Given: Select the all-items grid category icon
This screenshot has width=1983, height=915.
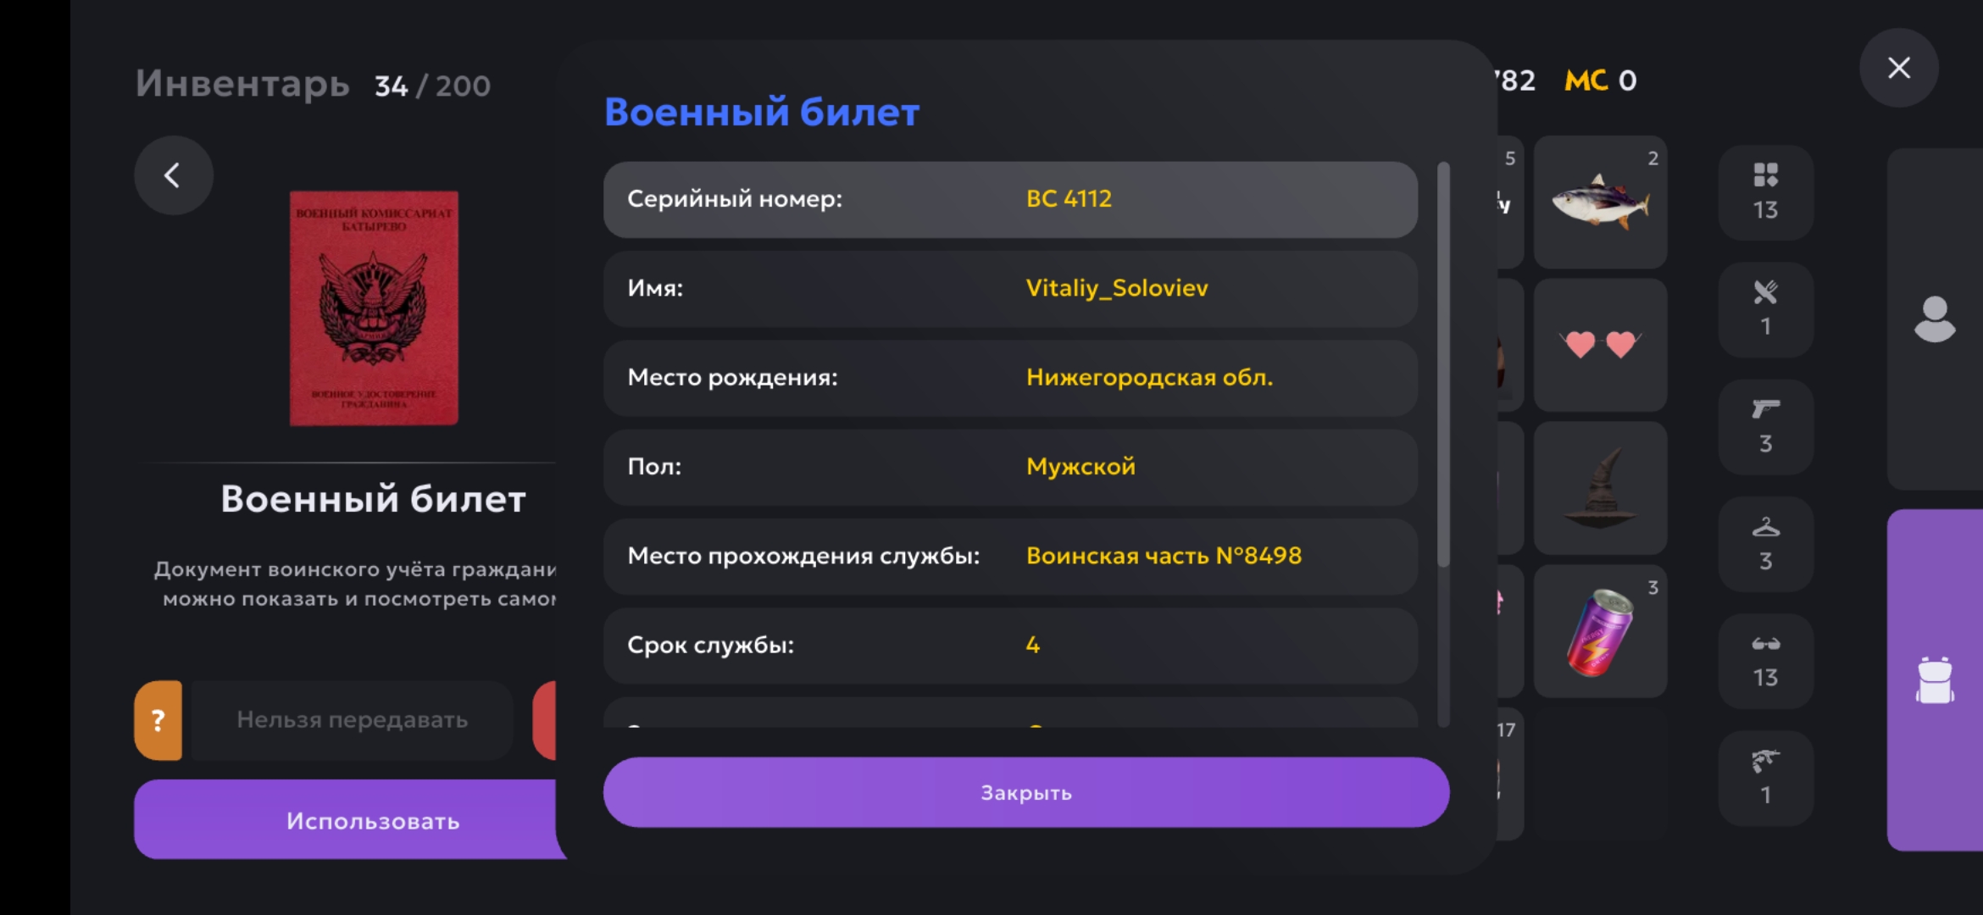Looking at the screenshot, I should click(1765, 191).
